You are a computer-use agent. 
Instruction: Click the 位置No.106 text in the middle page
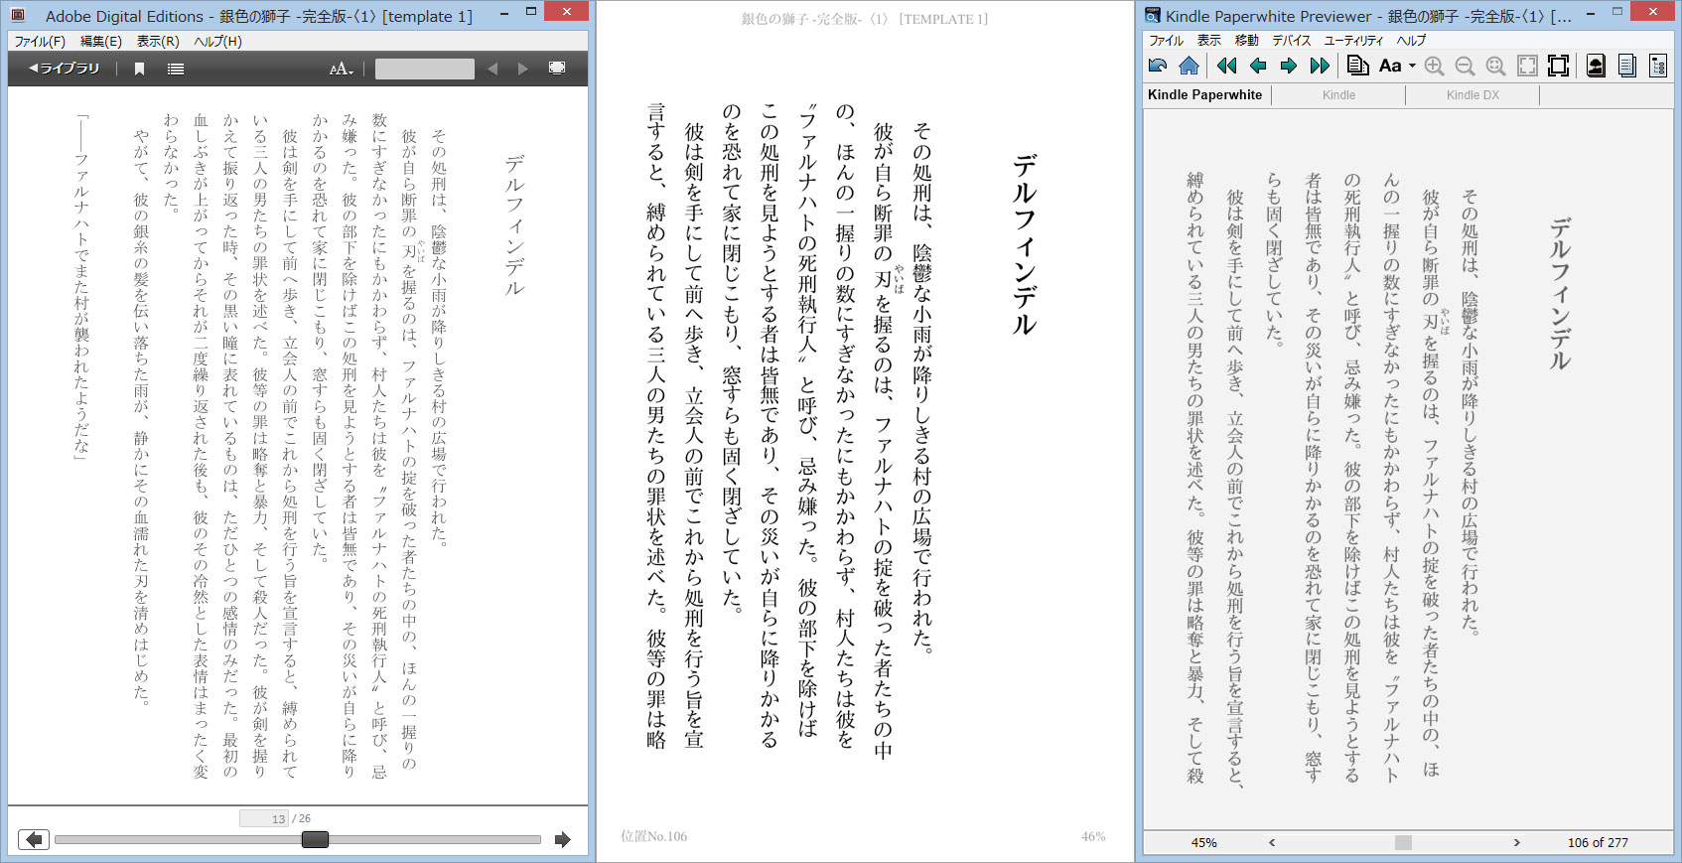click(653, 836)
